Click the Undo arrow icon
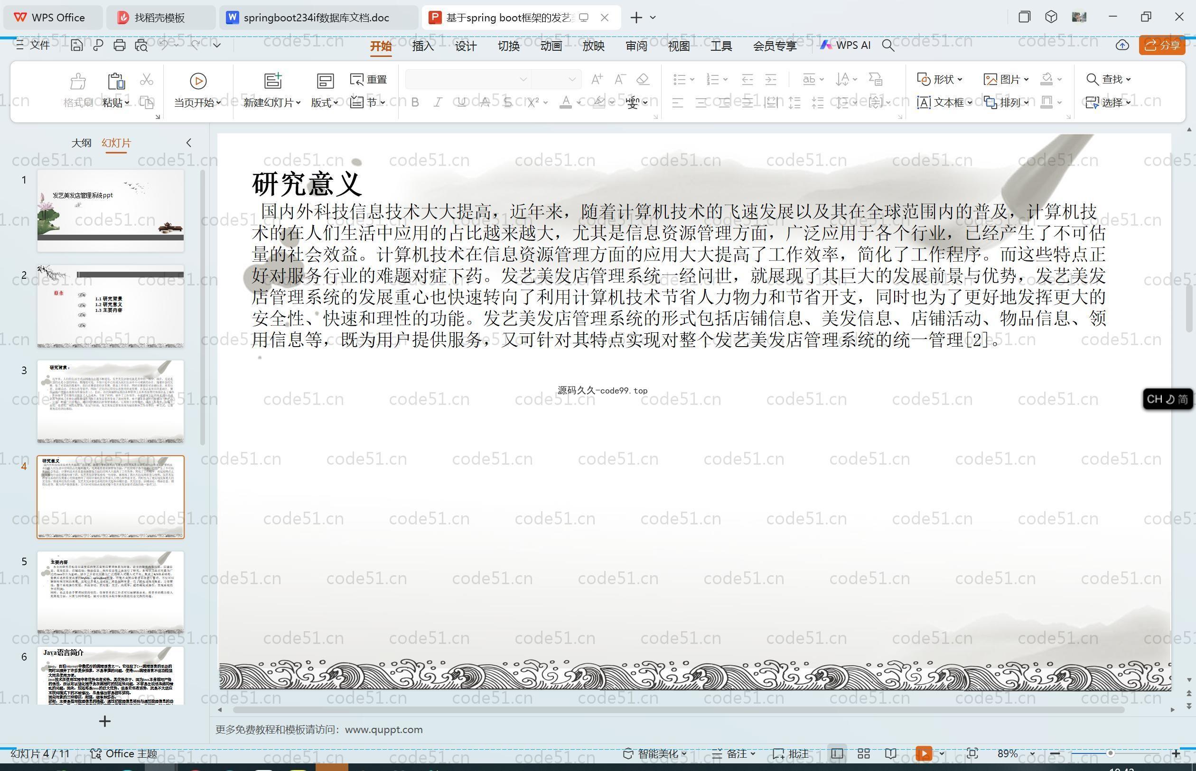1196x771 pixels. 164,45
